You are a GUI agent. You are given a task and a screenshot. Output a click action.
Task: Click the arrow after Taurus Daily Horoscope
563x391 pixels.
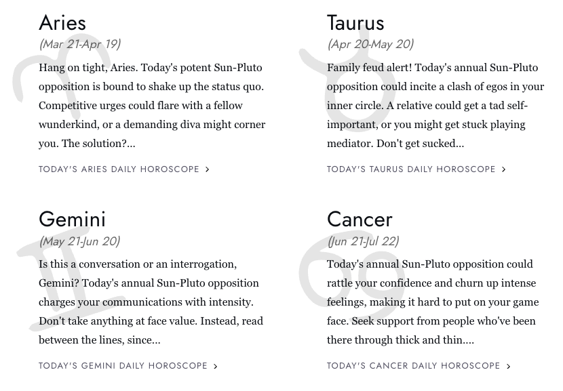[504, 169]
